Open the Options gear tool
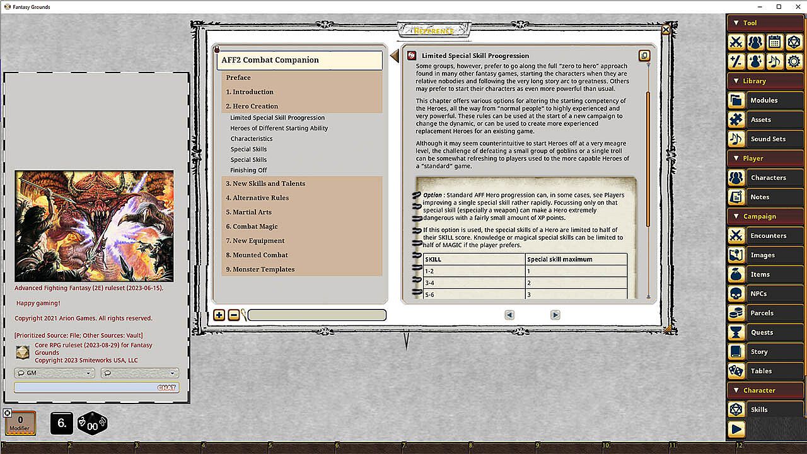Viewport: 807px width, 454px height. (794, 61)
